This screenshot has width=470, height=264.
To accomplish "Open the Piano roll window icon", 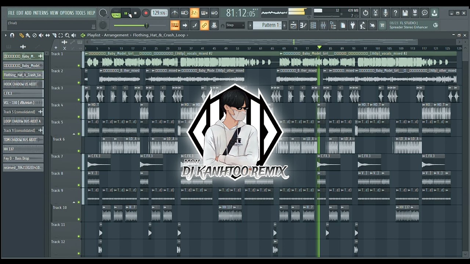I will tap(303, 25).
